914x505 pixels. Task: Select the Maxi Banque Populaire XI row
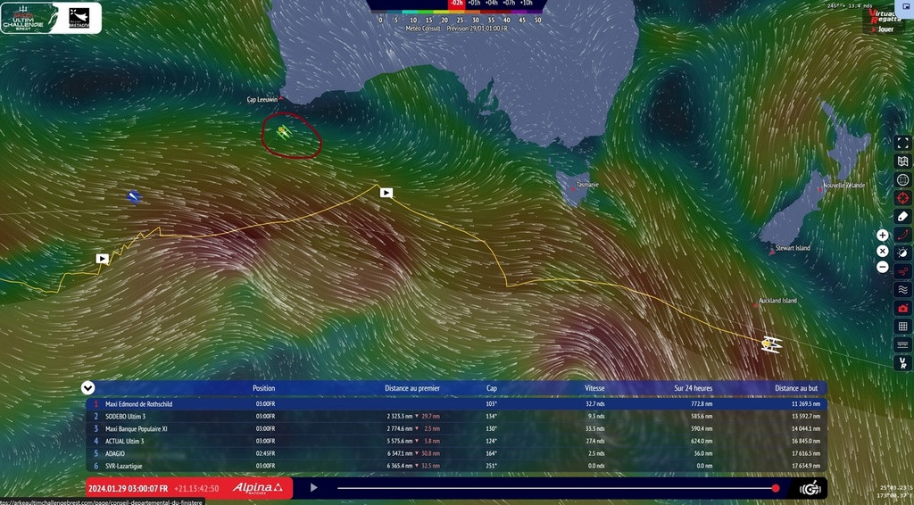[x=456, y=428]
